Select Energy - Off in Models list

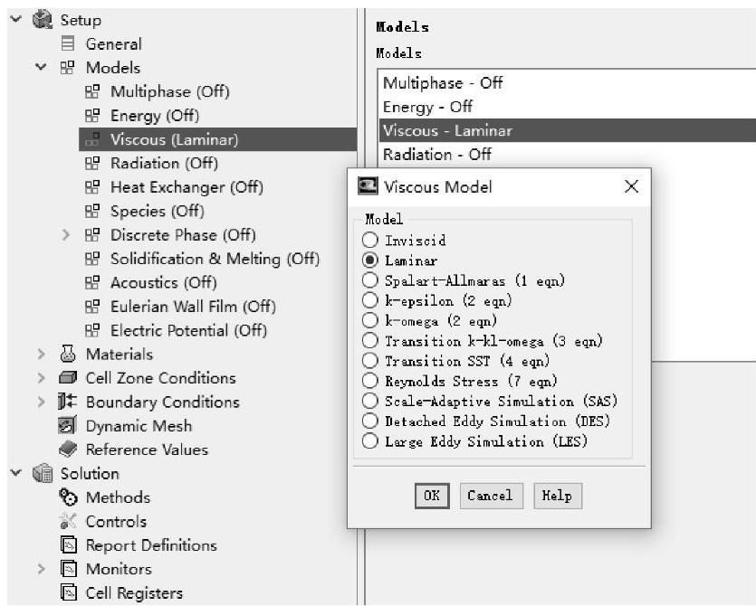[x=427, y=107]
